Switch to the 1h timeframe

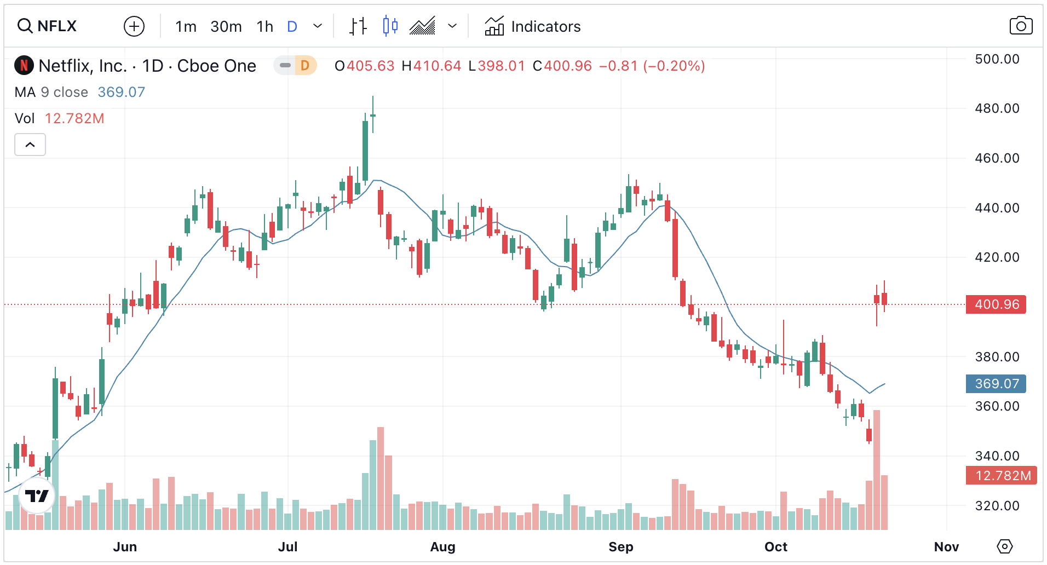pos(265,26)
